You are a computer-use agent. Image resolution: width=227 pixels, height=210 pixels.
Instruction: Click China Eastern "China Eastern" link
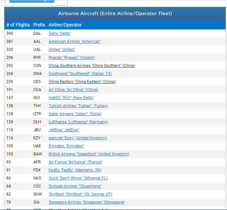(x=82, y=82)
